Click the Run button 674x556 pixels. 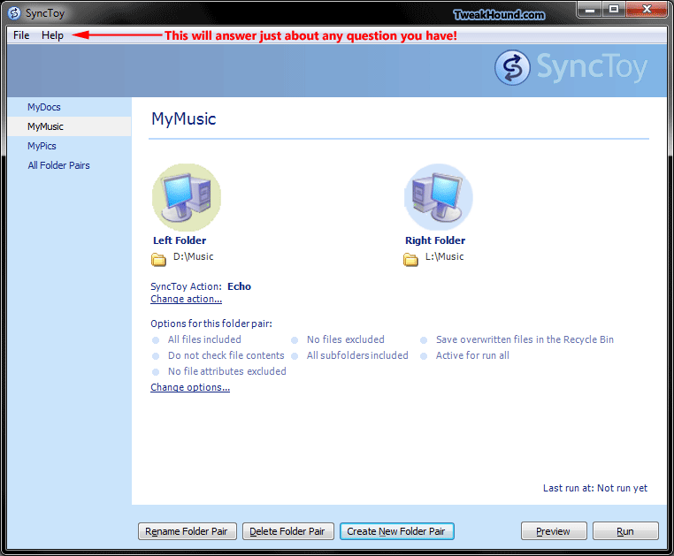tap(625, 531)
